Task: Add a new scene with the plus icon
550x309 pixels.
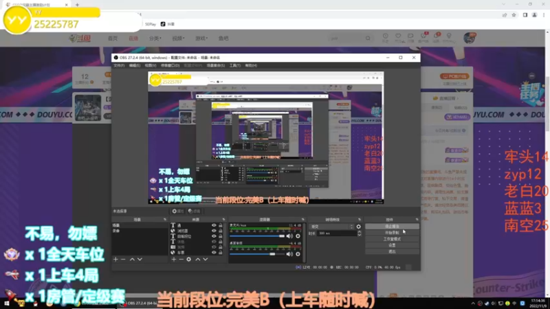Action: click(x=115, y=260)
